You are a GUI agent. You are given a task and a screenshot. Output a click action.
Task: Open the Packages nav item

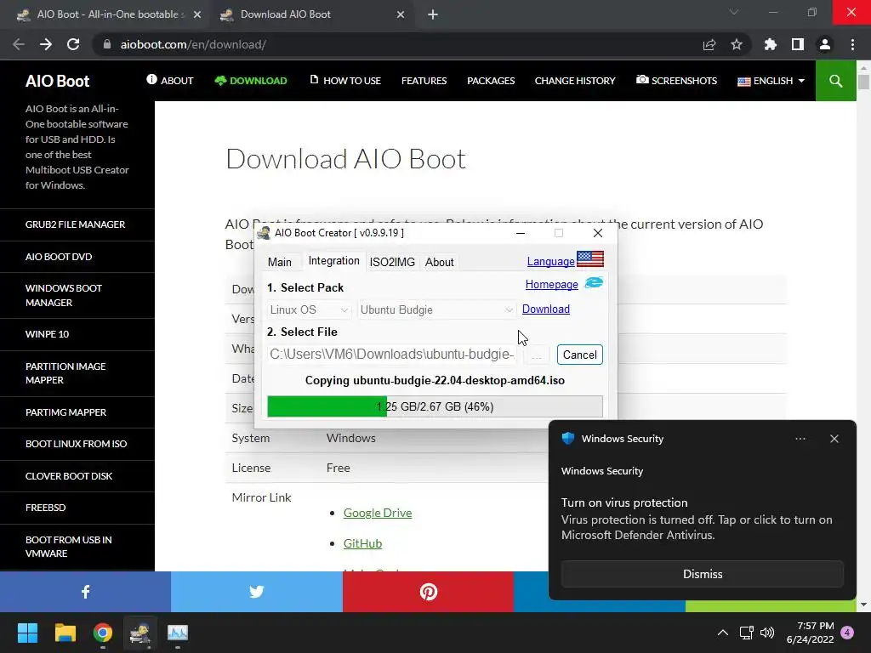[x=491, y=81]
